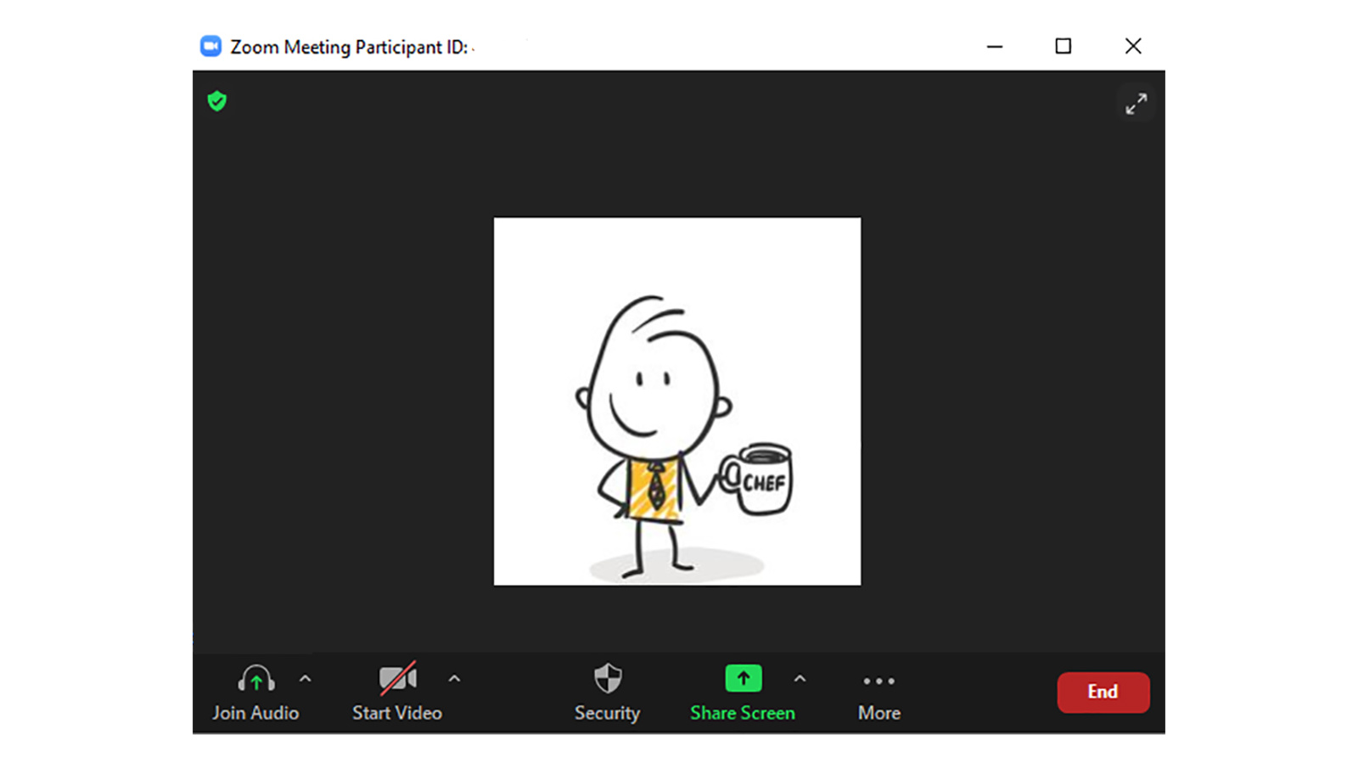
Task: Click the green Share Screen arrow icon
Action: pos(743,679)
